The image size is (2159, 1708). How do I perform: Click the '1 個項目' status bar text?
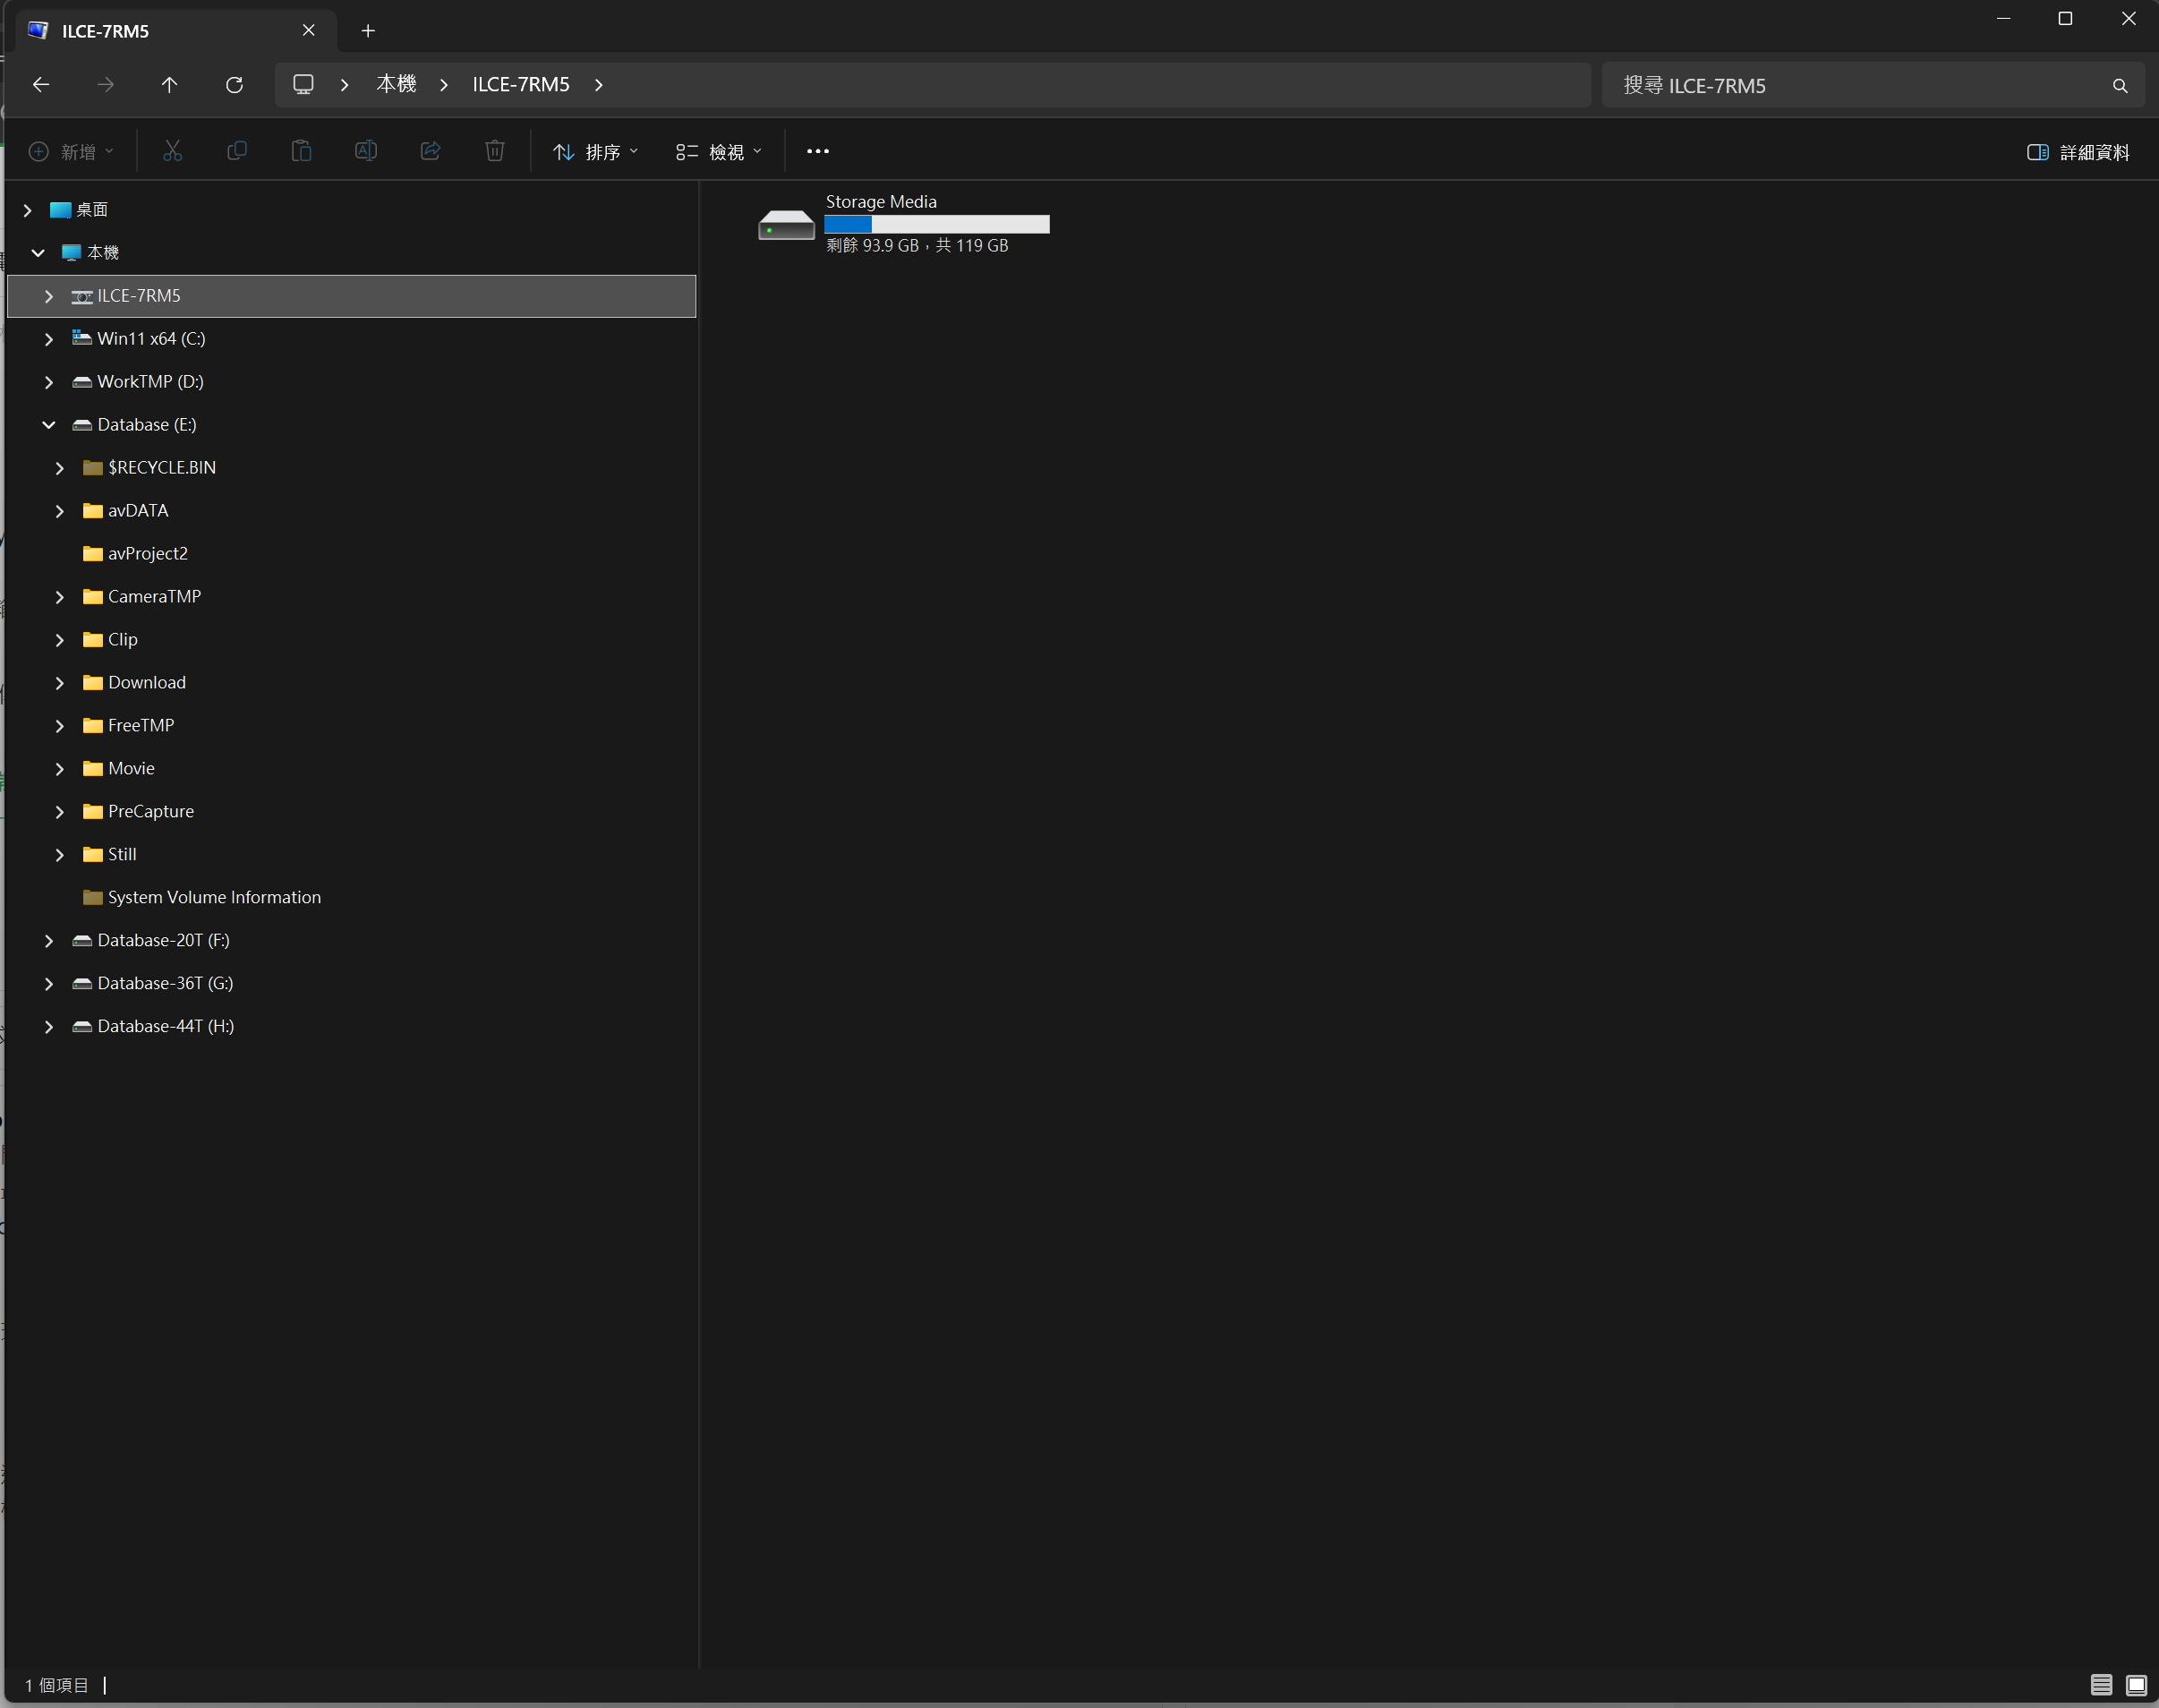click(57, 1685)
